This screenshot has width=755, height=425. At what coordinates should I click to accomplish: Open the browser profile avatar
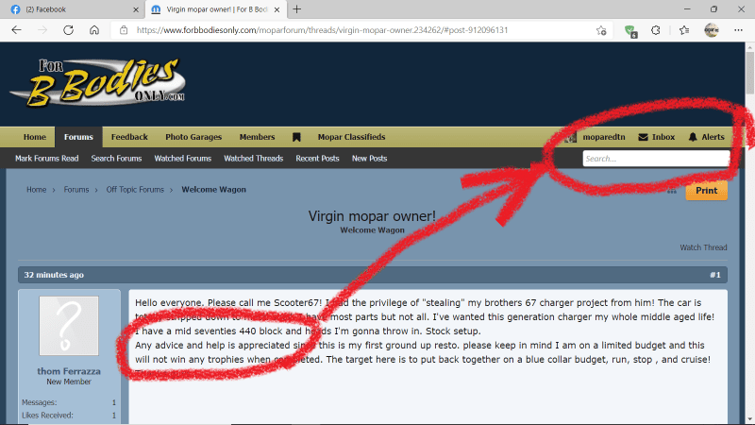pos(712,30)
